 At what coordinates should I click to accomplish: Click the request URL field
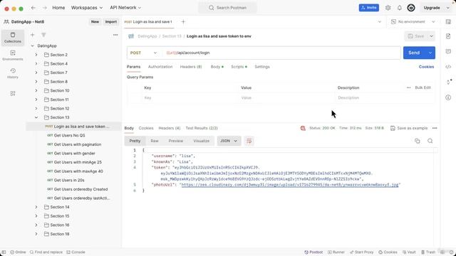click(x=281, y=53)
